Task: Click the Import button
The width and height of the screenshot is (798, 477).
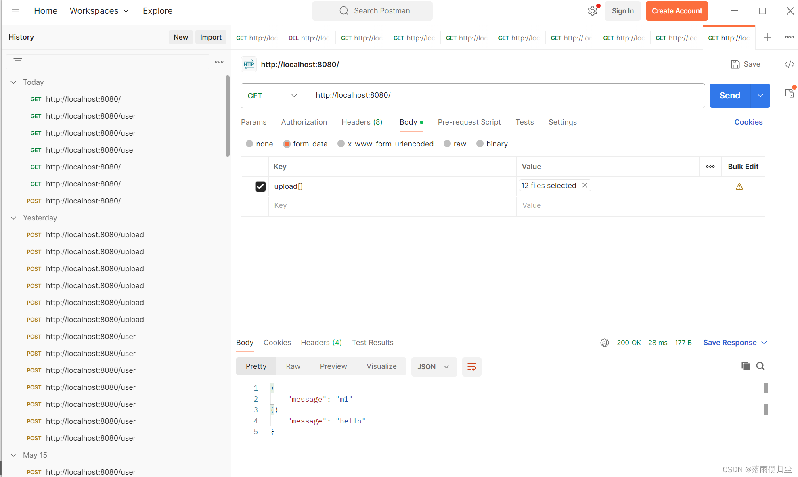Action: [211, 37]
